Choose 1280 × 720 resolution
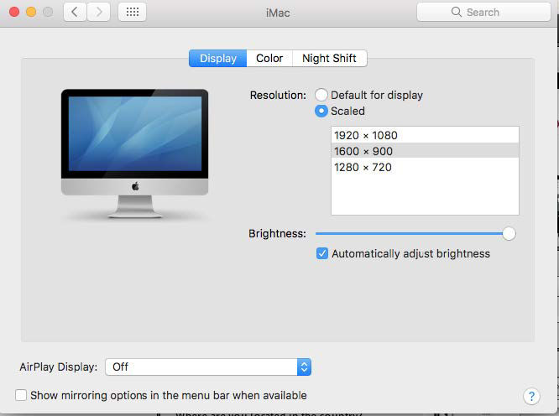This screenshot has width=559, height=416. (x=425, y=167)
